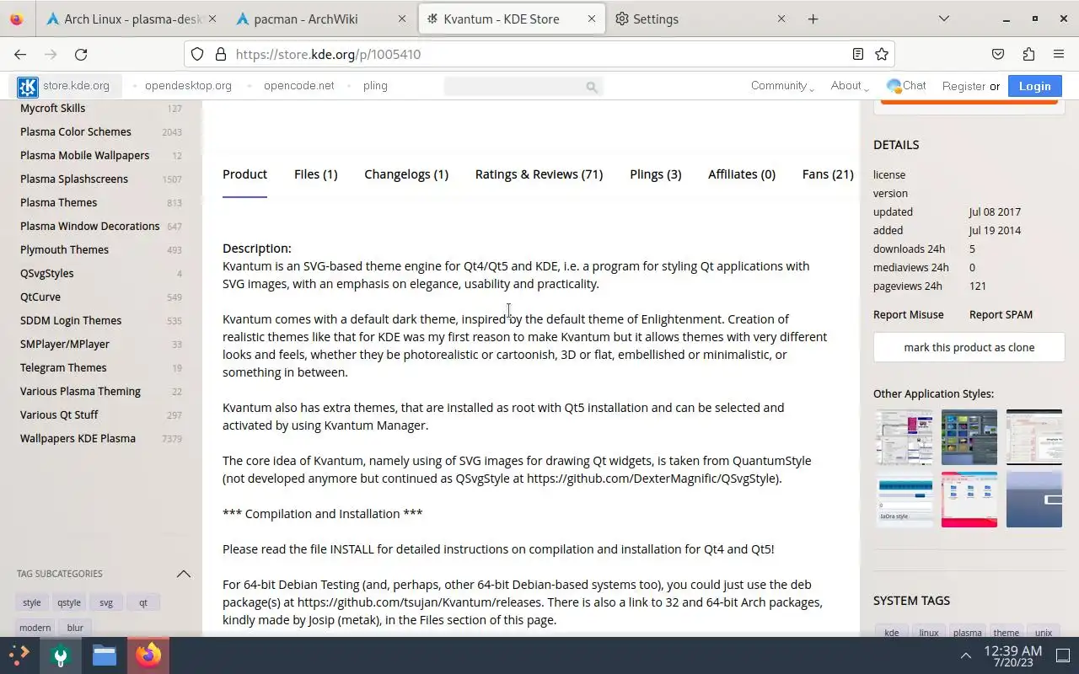Click mark this product as clone button
Screen dimensions: 1079x674
(969, 347)
